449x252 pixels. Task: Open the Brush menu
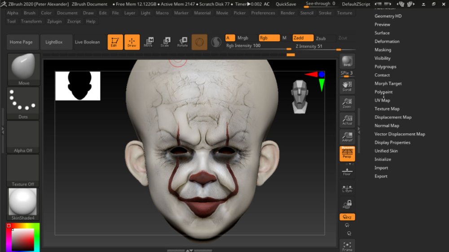(x=30, y=13)
